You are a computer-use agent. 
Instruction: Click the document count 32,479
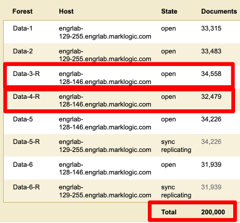tap(211, 96)
